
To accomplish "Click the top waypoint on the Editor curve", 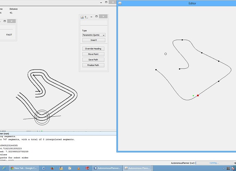I will point(182,40).
